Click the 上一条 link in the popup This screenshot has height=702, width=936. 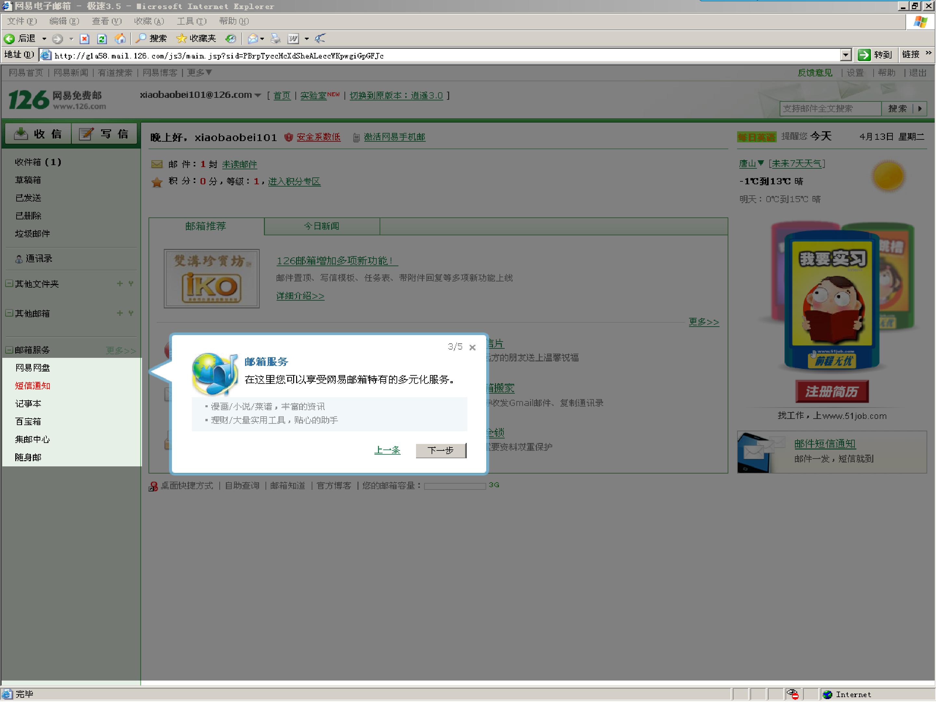pyautogui.click(x=387, y=450)
